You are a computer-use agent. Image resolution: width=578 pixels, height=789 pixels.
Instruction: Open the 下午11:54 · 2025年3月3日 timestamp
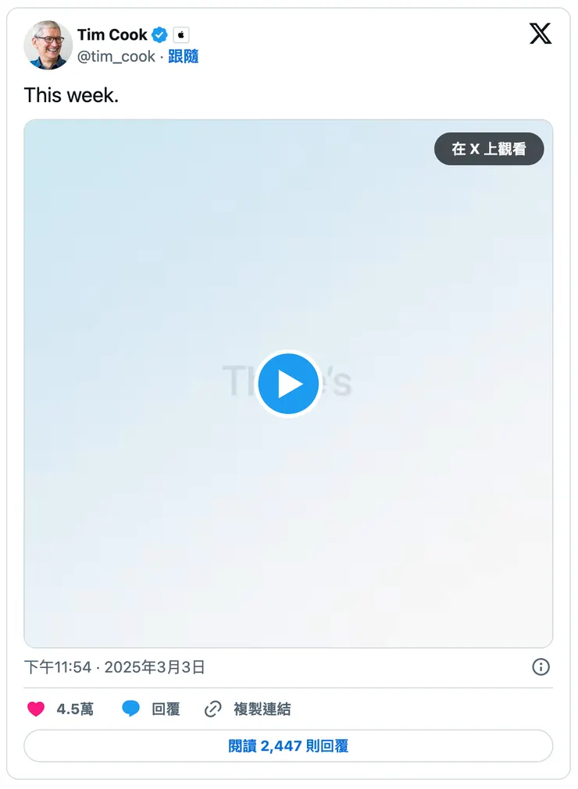coord(114,667)
